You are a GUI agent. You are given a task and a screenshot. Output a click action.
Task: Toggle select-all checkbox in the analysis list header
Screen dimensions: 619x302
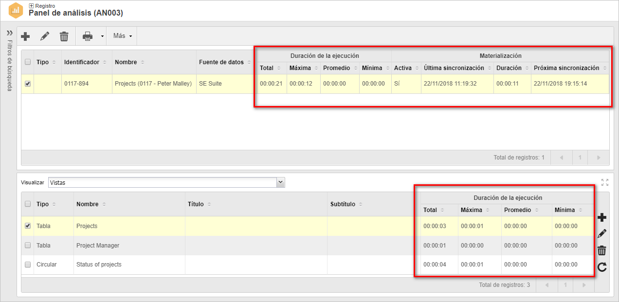28,62
